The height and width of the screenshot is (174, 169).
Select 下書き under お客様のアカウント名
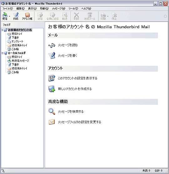click(x=15, y=38)
